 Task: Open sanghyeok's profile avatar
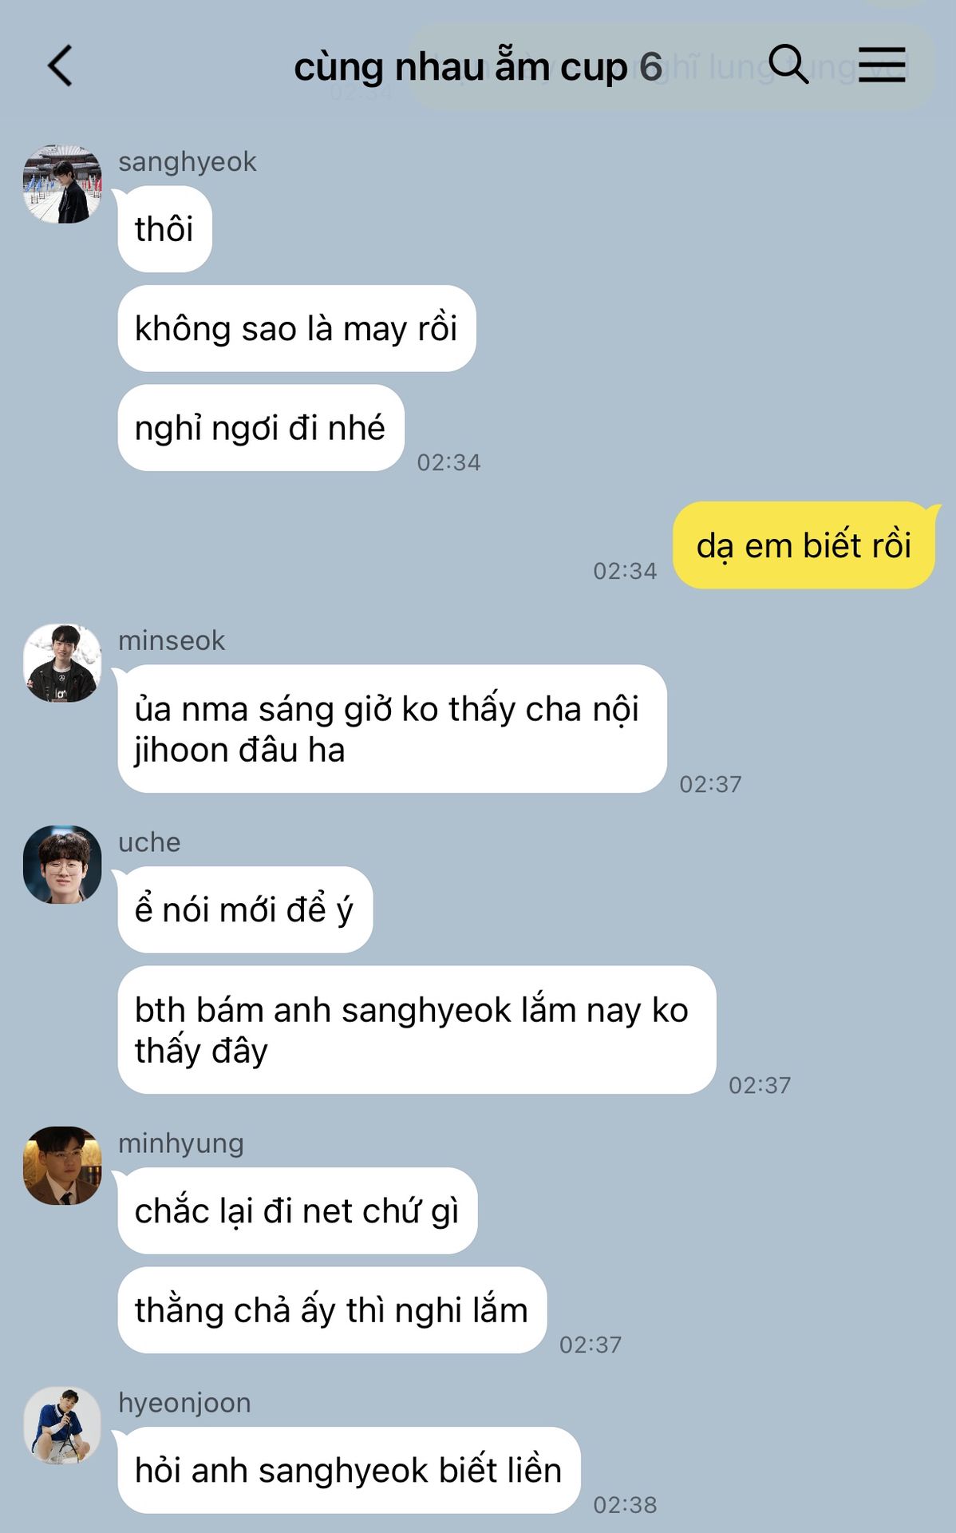62,184
